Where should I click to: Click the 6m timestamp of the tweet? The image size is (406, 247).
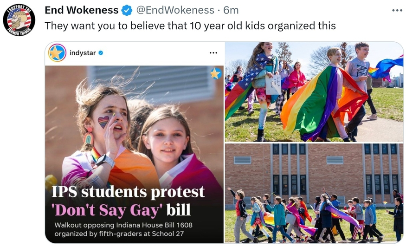click(231, 10)
